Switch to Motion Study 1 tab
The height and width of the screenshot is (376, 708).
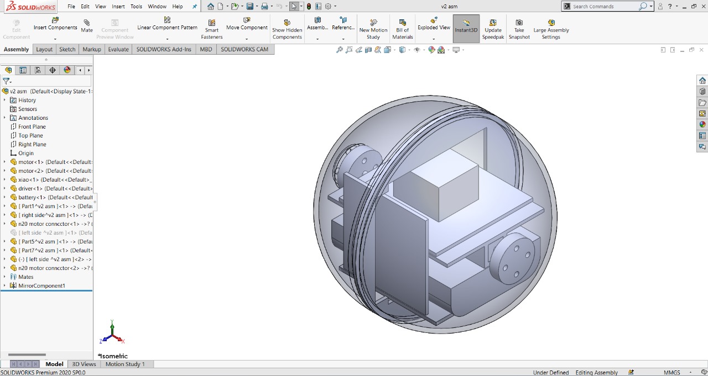click(125, 364)
